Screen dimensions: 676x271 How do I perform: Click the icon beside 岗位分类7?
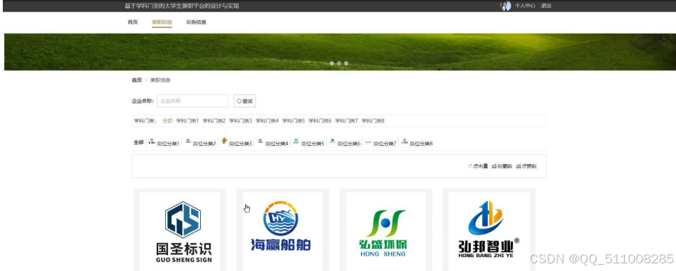coord(368,141)
